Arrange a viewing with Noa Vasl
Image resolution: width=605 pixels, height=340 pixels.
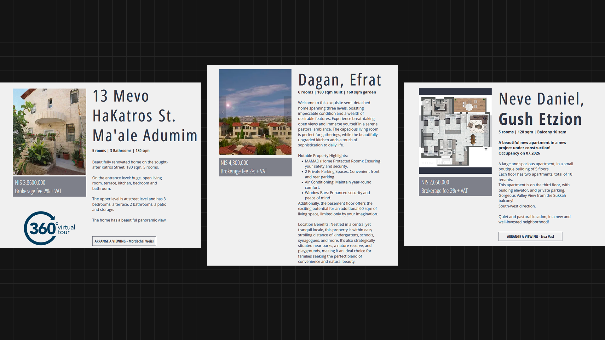530,236
